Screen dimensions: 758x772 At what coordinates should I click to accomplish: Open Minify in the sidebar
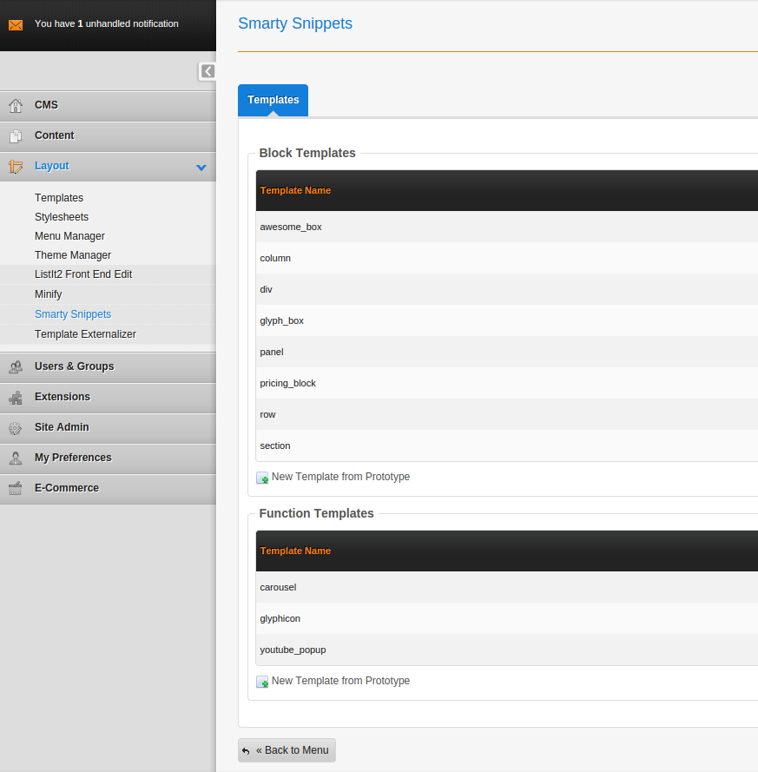(49, 294)
